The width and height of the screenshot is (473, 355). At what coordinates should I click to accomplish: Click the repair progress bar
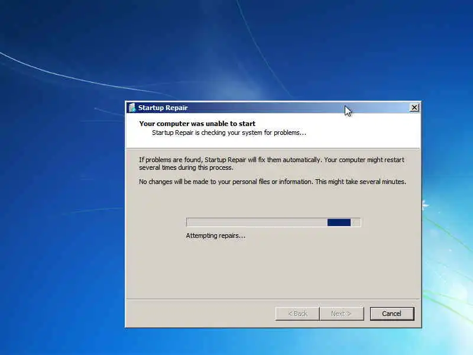273,222
